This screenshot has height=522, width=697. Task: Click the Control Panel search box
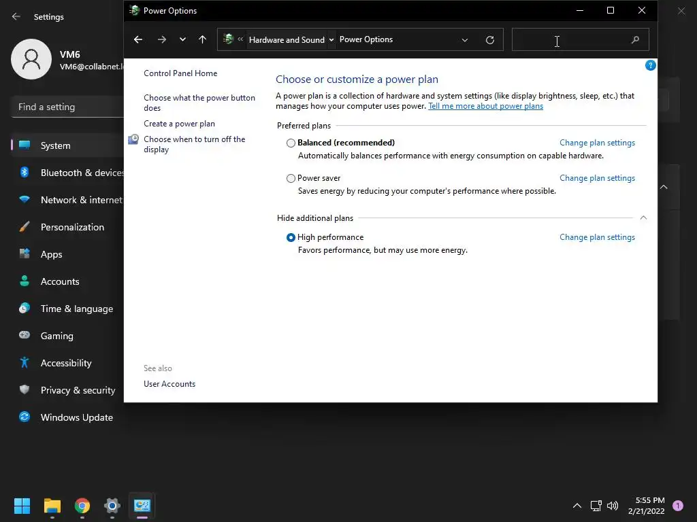580,39
